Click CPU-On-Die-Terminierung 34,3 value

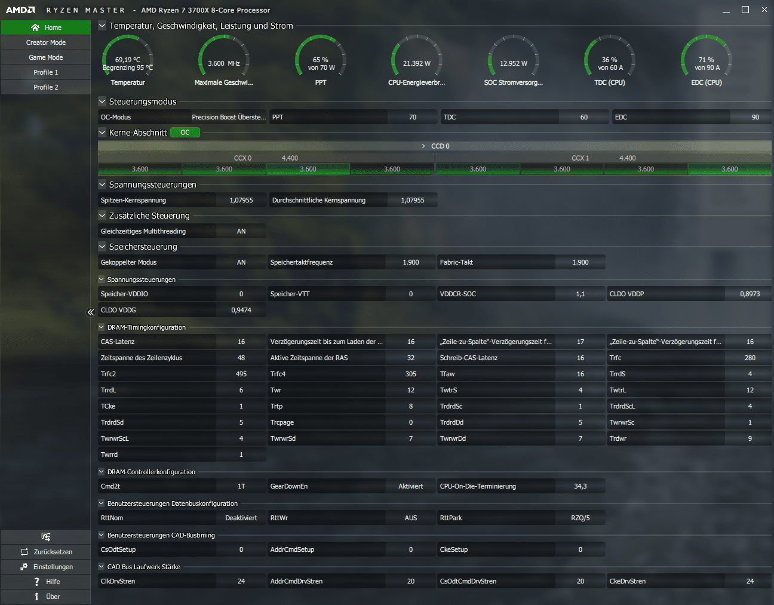580,486
